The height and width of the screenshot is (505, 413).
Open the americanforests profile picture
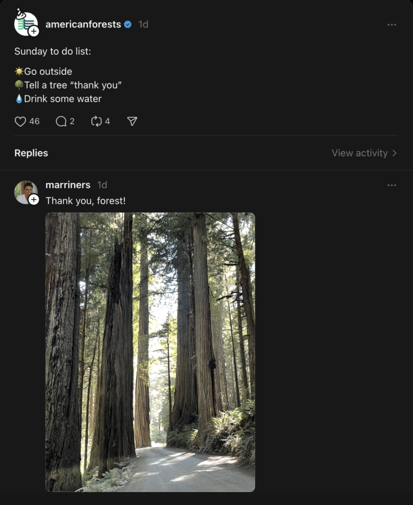[x=24, y=23]
